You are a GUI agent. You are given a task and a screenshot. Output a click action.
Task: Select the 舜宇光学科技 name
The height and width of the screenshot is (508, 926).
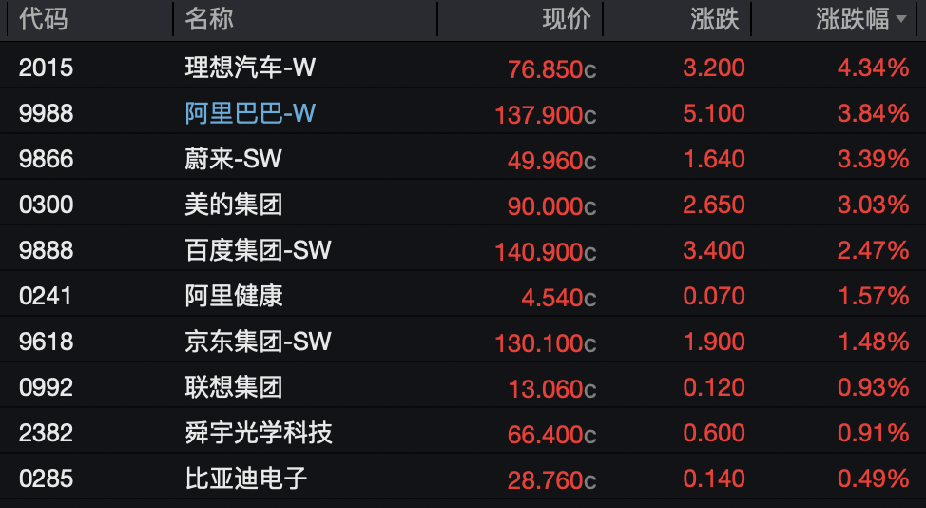(259, 433)
